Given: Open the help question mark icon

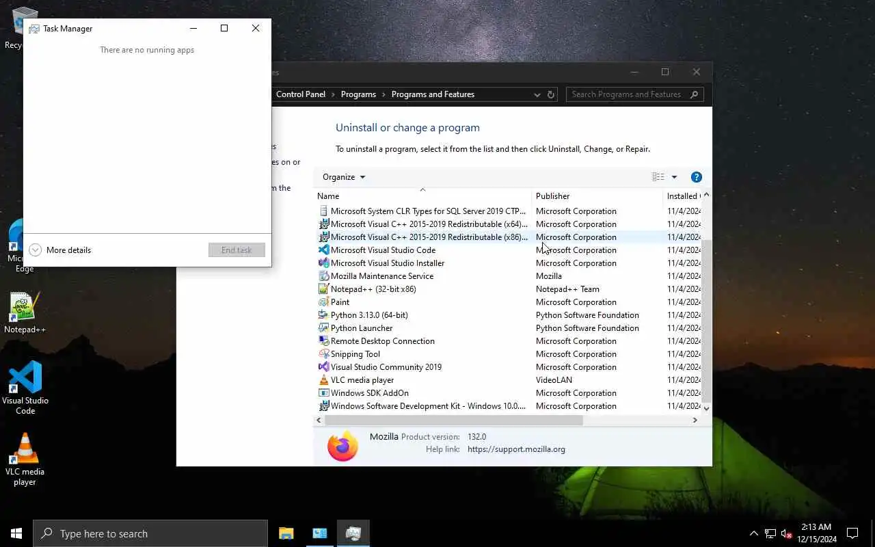Looking at the screenshot, I should (x=697, y=177).
